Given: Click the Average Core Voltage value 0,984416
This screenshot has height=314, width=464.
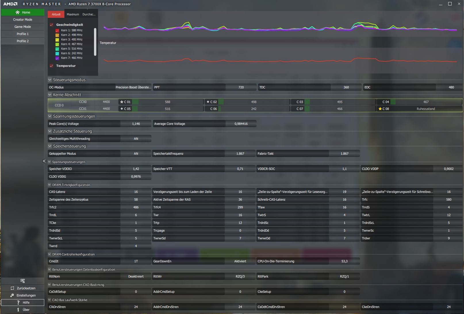Looking at the screenshot, I should [x=241, y=124].
